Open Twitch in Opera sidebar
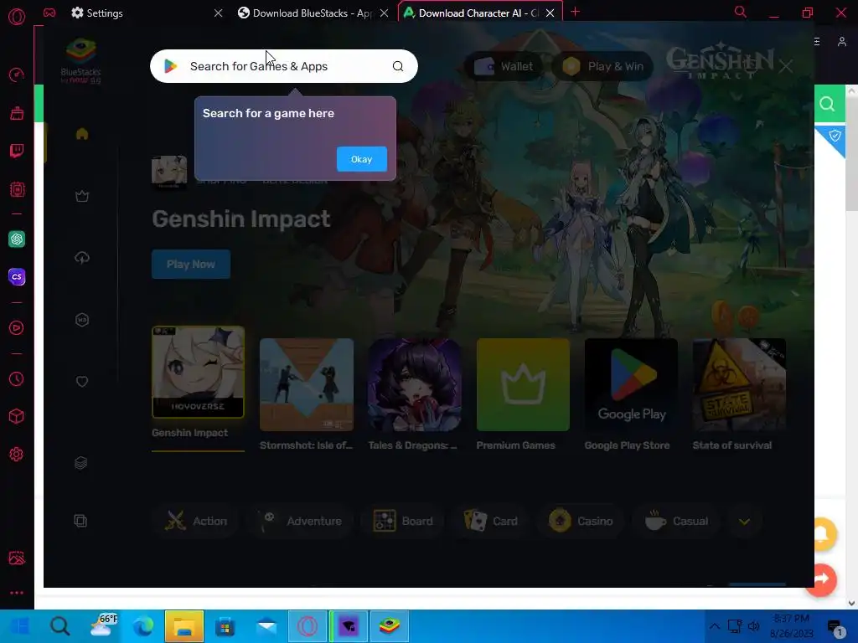858x643 pixels. 17,151
